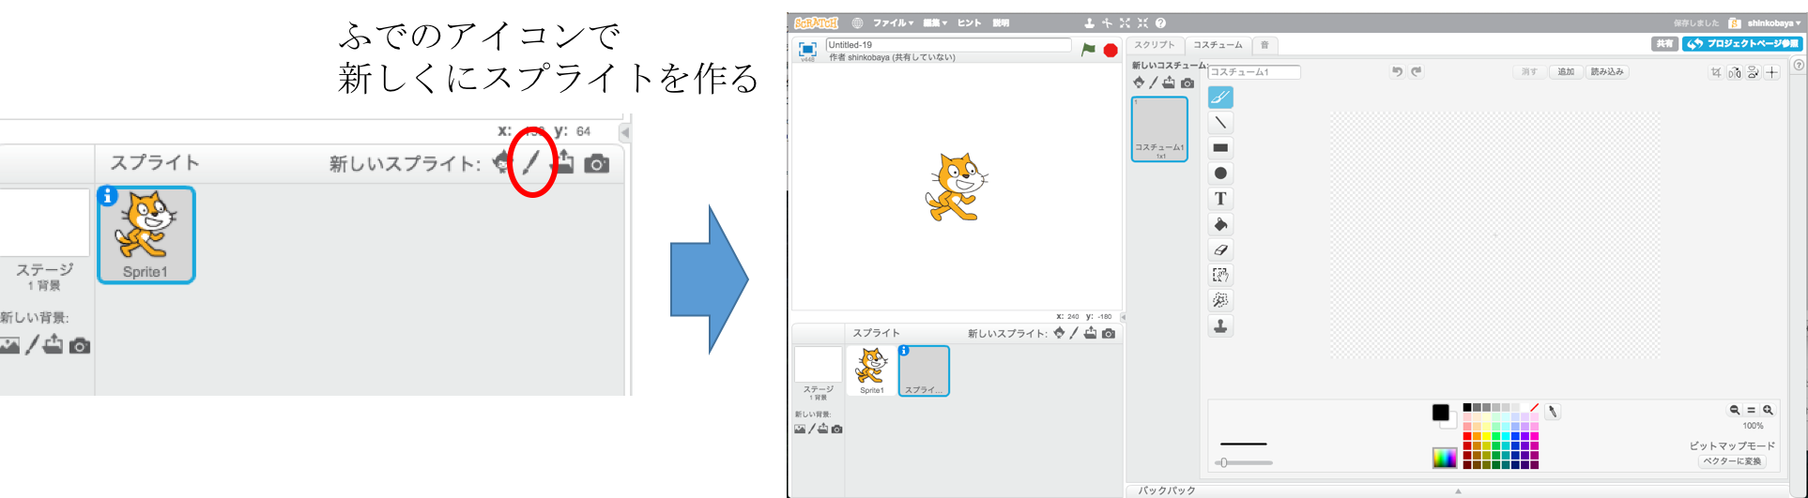Toggle full screen stage mode icon

[x=807, y=50]
